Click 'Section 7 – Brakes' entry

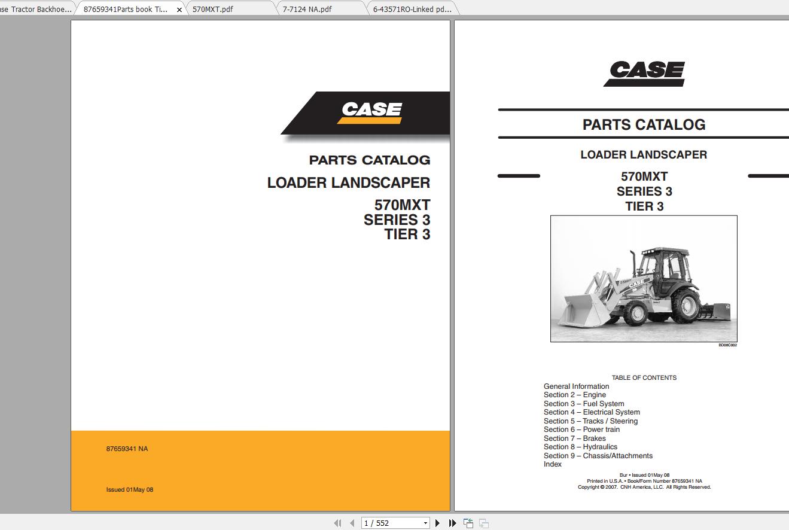click(575, 438)
